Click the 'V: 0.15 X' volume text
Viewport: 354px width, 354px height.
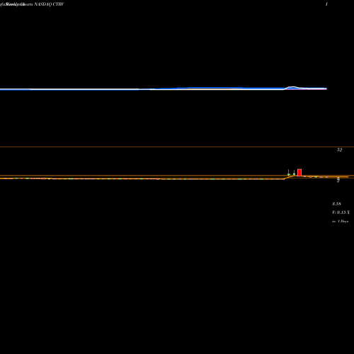point(341,212)
